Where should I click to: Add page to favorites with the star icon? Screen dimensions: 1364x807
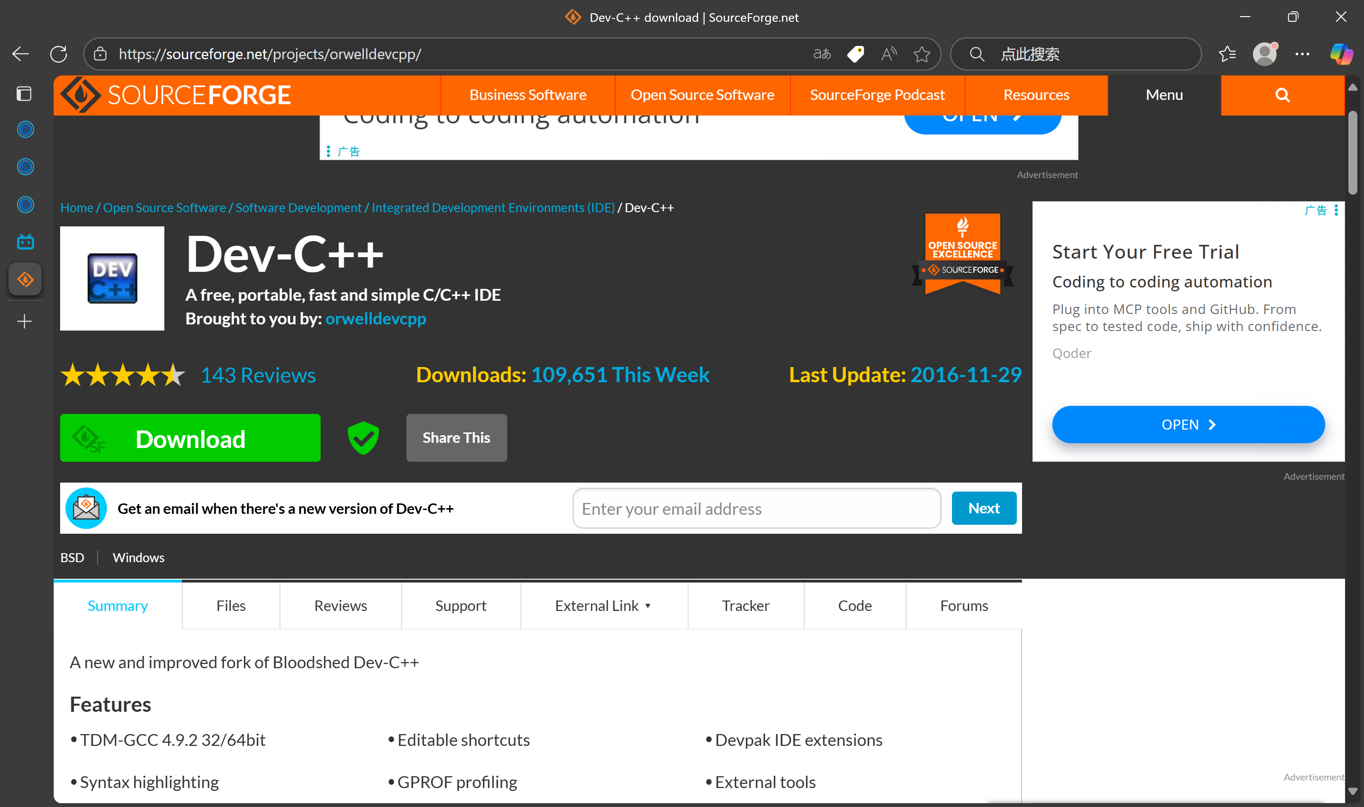click(922, 54)
